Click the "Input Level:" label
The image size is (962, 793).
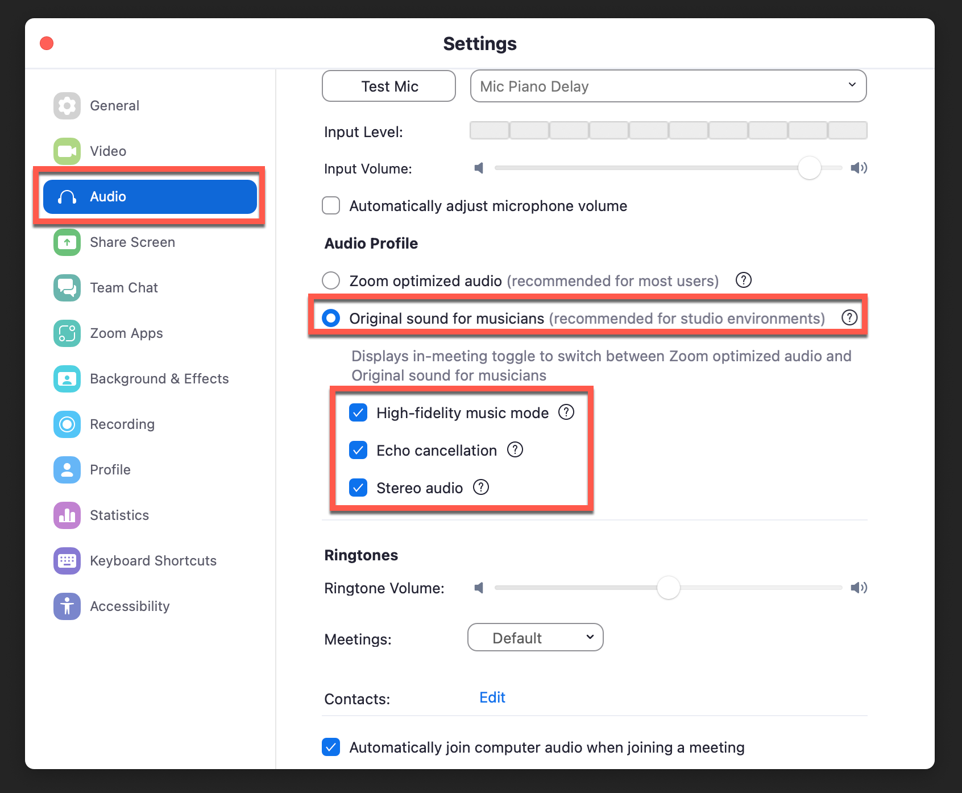point(363,132)
